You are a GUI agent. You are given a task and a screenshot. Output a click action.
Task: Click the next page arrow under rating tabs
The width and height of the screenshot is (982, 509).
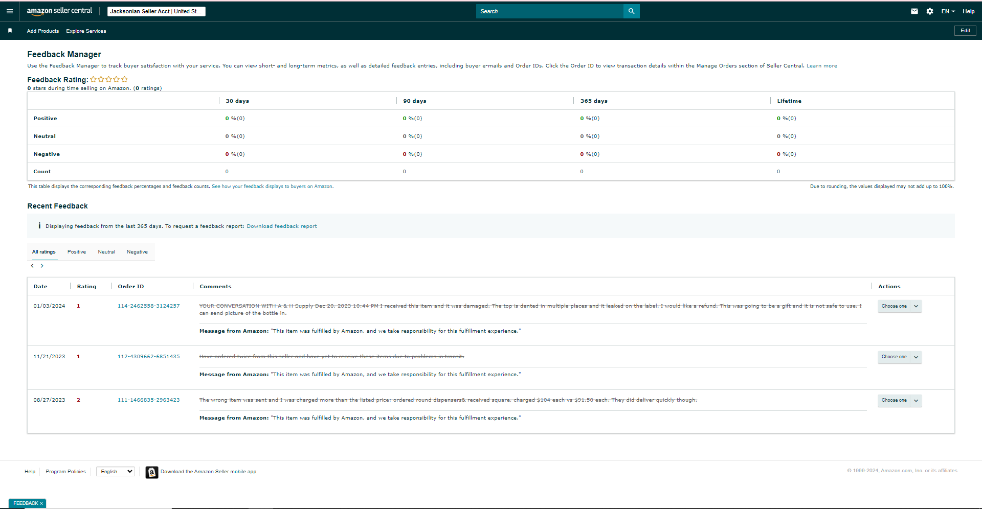coord(42,266)
